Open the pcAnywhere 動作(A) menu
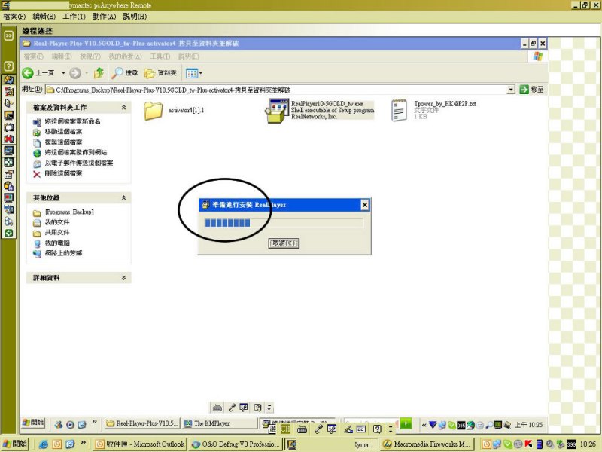This screenshot has width=602, height=452. click(x=104, y=17)
